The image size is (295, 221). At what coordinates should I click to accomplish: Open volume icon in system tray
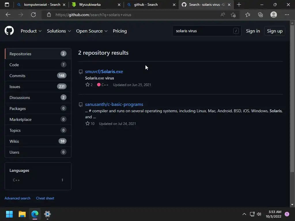259,214
